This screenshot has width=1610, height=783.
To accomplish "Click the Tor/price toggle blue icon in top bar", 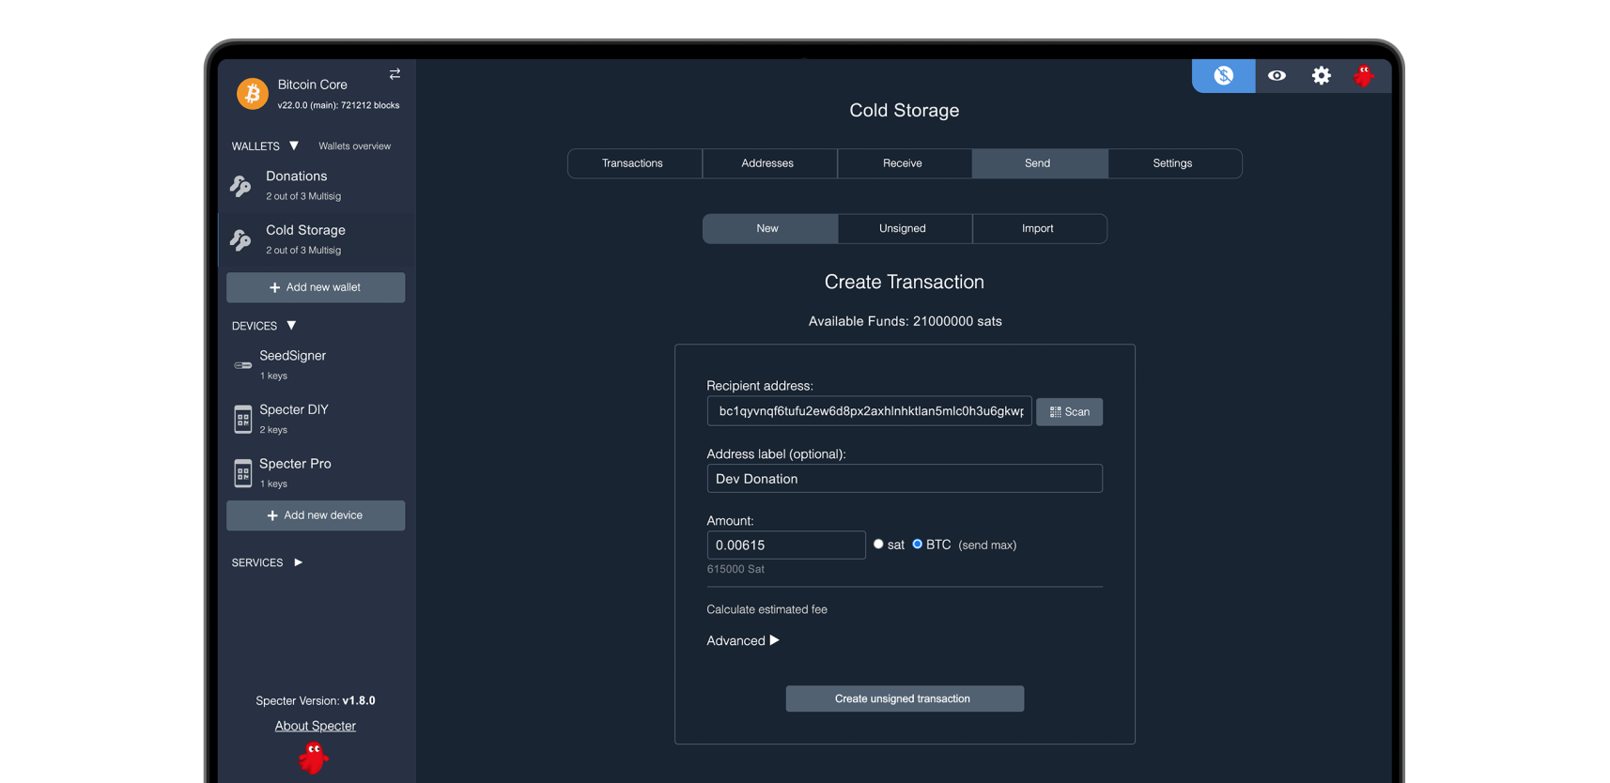I will [x=1223, y=75].
